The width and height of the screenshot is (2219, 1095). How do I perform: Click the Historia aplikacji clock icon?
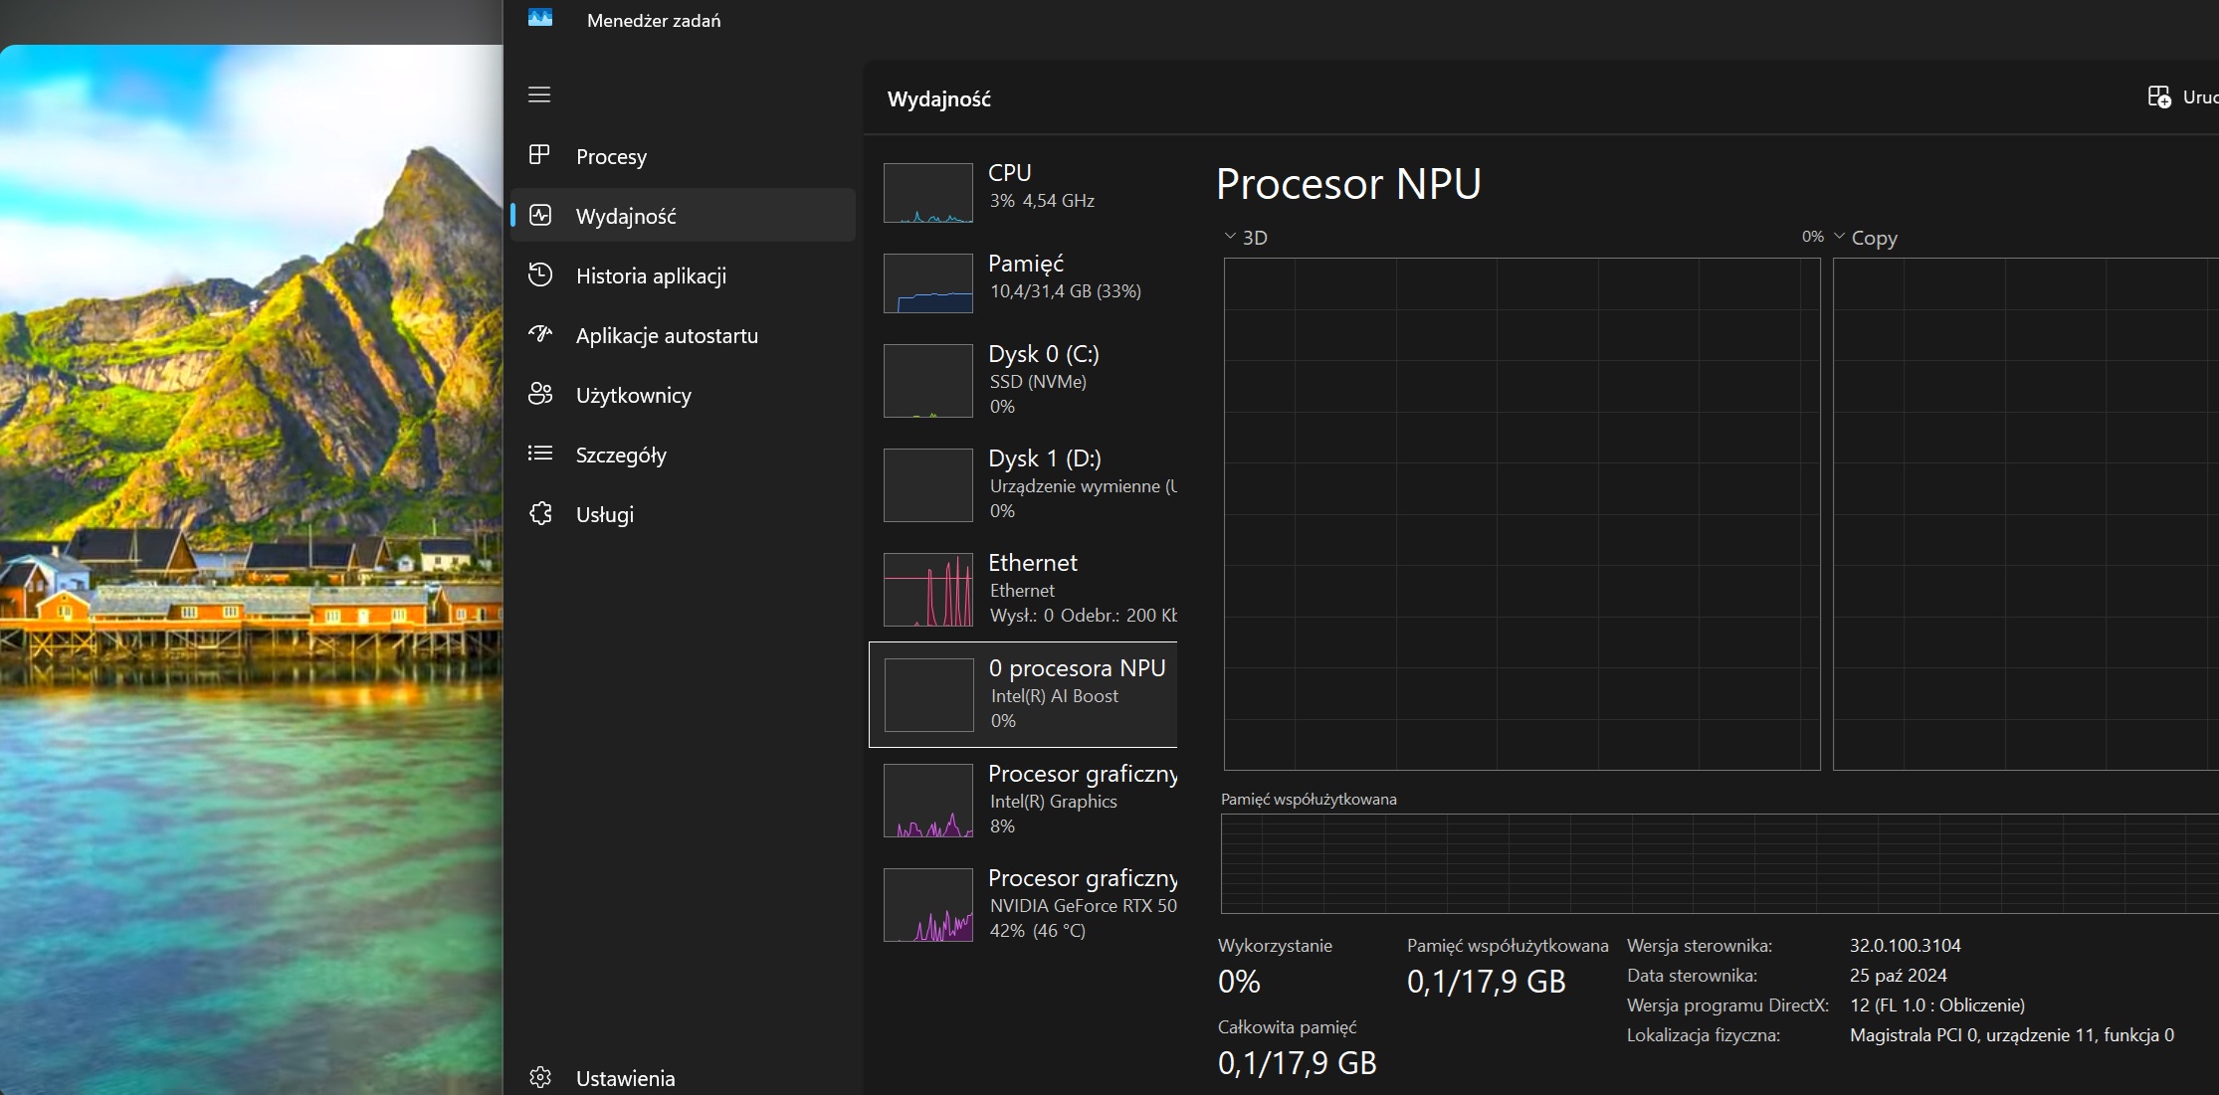point(539,274)
